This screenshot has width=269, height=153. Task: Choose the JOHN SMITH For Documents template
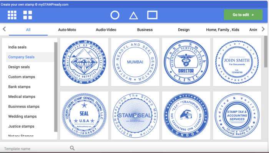click(237, 62)
